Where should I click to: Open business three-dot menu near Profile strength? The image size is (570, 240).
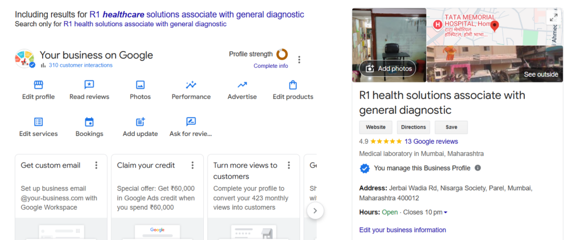point(299,60)
